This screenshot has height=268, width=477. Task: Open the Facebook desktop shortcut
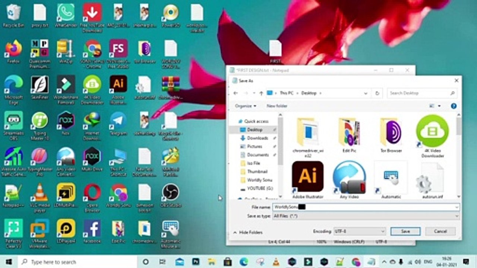[92, 231]
